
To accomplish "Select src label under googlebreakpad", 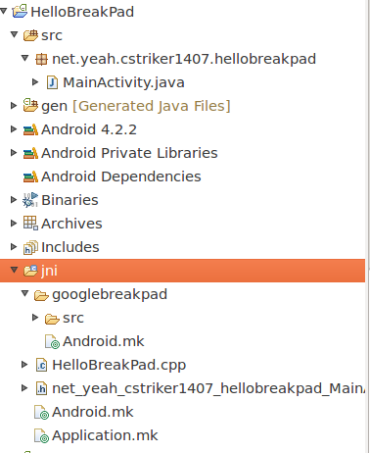I will point(73,318).
